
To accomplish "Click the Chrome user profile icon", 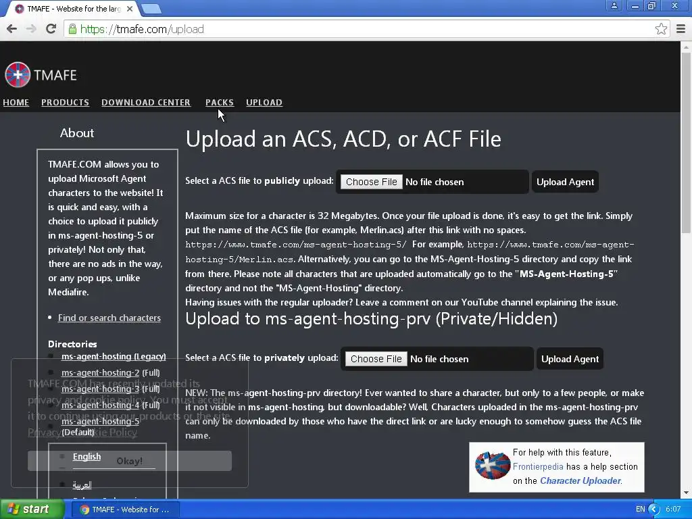I will (x=614, y=5).
